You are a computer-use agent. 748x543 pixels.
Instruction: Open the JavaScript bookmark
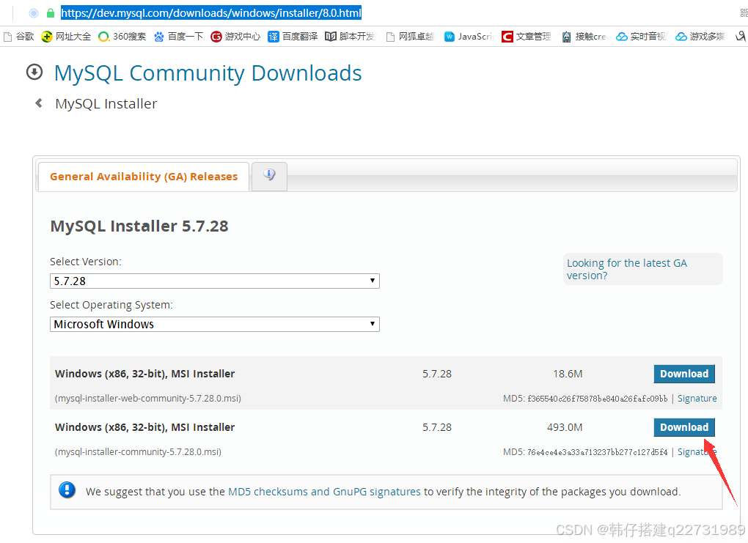click(x=468, y=37)
